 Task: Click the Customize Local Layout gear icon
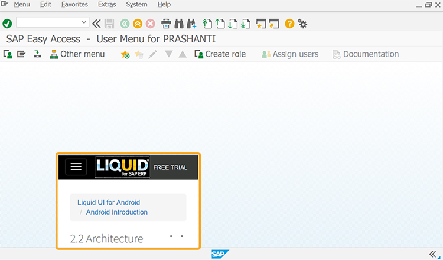click(x=302, y=24)
